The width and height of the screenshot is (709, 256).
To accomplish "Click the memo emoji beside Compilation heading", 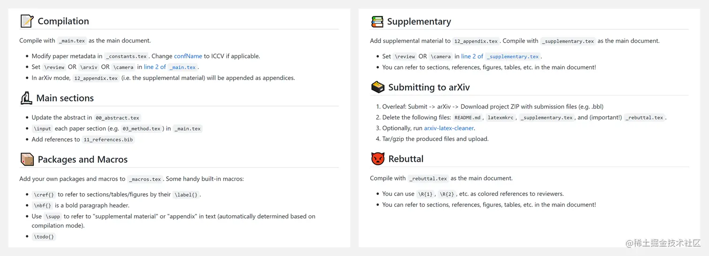I will [27, 21].
